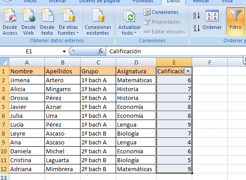Image resolution: width=246 pixels, height=180 pixels.
Task: Select column A header
Action: coord(27,62)
